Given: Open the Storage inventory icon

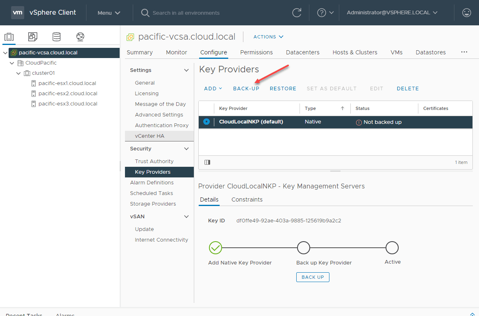Looking at the screenshot, I should tap(56, 37).
